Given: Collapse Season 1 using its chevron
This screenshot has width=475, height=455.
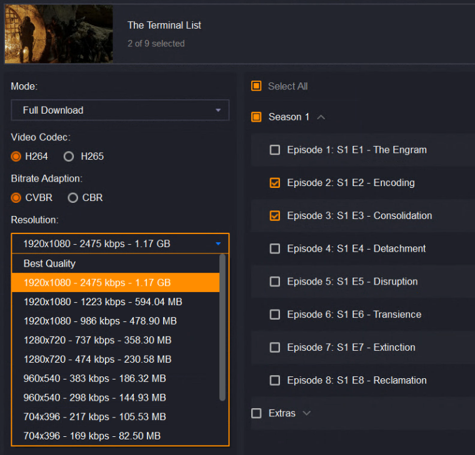Looking at the screenshot, I should click(x=321, y=117).
